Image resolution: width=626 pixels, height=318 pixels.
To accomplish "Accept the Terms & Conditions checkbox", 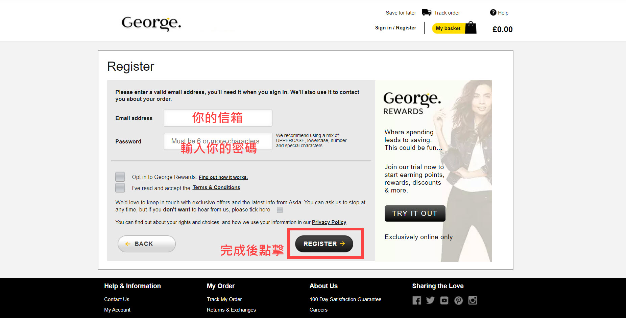I will click(x=120, y=188).
